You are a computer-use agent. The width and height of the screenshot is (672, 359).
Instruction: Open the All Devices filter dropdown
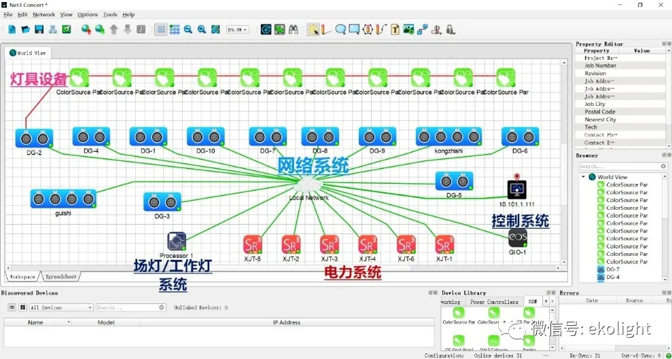(61, 307)
